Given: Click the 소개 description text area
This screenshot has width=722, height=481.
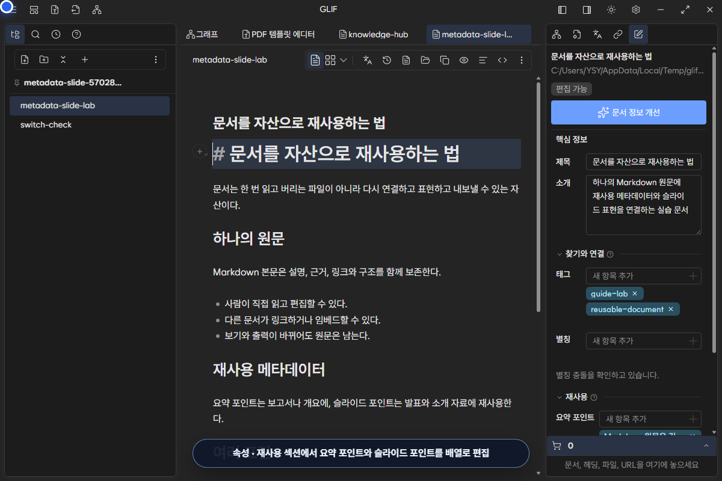Looking at the screenshot, I should point(644,204).
